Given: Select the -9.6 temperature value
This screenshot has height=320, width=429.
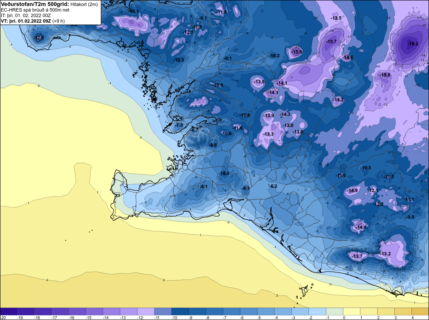Looking at the screenshot, I should 213,145.
